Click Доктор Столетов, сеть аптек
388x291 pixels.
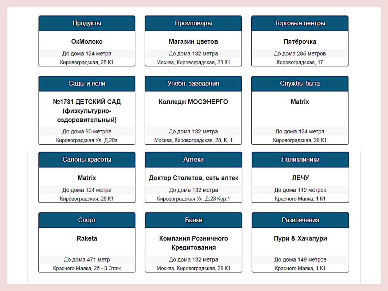tap(193, 178)
